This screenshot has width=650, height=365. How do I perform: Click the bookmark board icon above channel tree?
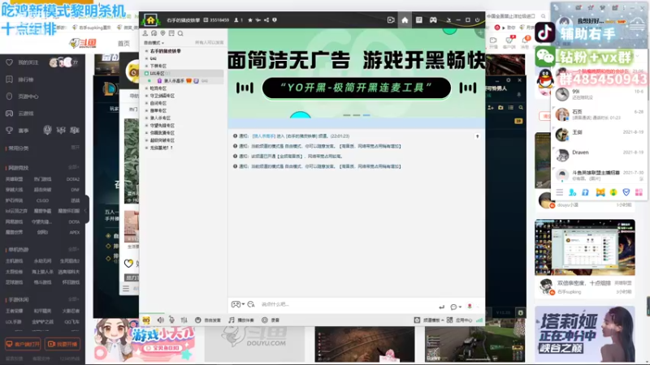(x=171, y=33)
